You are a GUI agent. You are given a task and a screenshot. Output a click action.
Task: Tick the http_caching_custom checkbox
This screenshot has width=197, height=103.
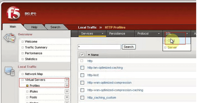pyautogui.click(x=82, y=98)
